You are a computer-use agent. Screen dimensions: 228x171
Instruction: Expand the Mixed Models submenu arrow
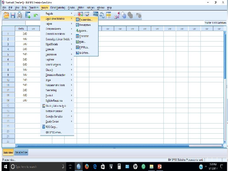pyautogui.click(x=72, y=44)
